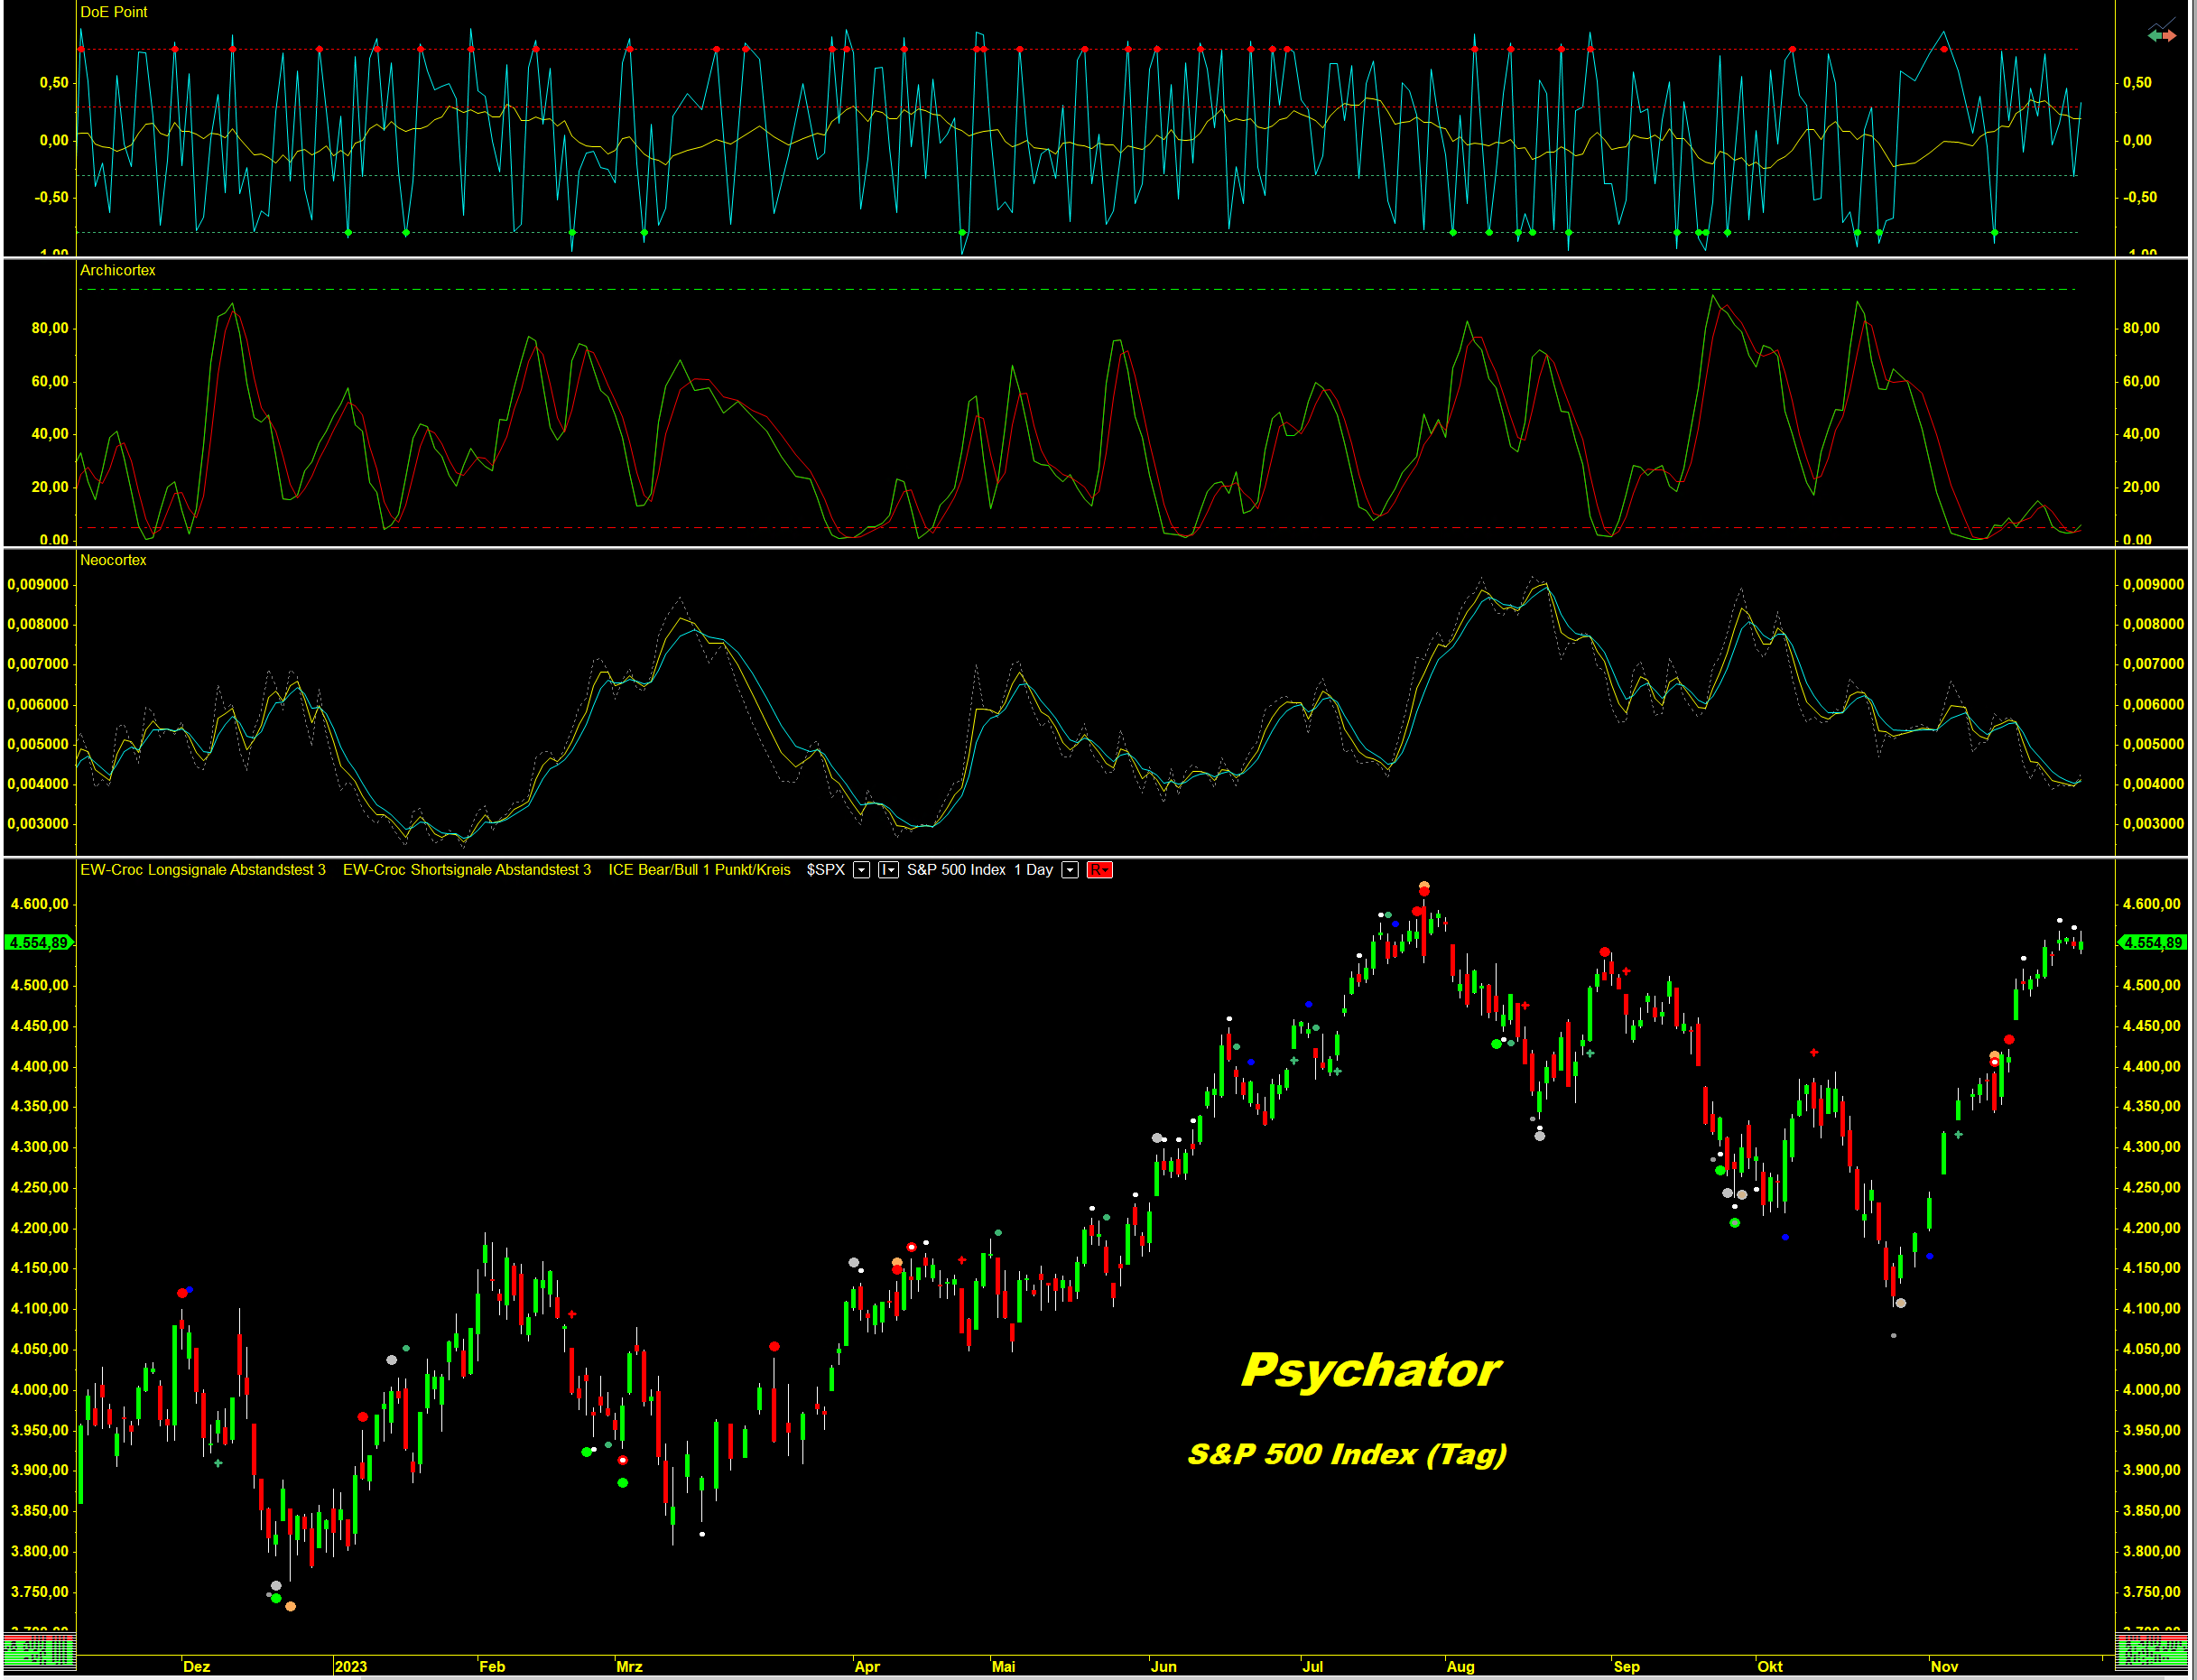Click the green 4.554,89 price tag on left
2197x1680 pixels.
(x=38, y=943)
